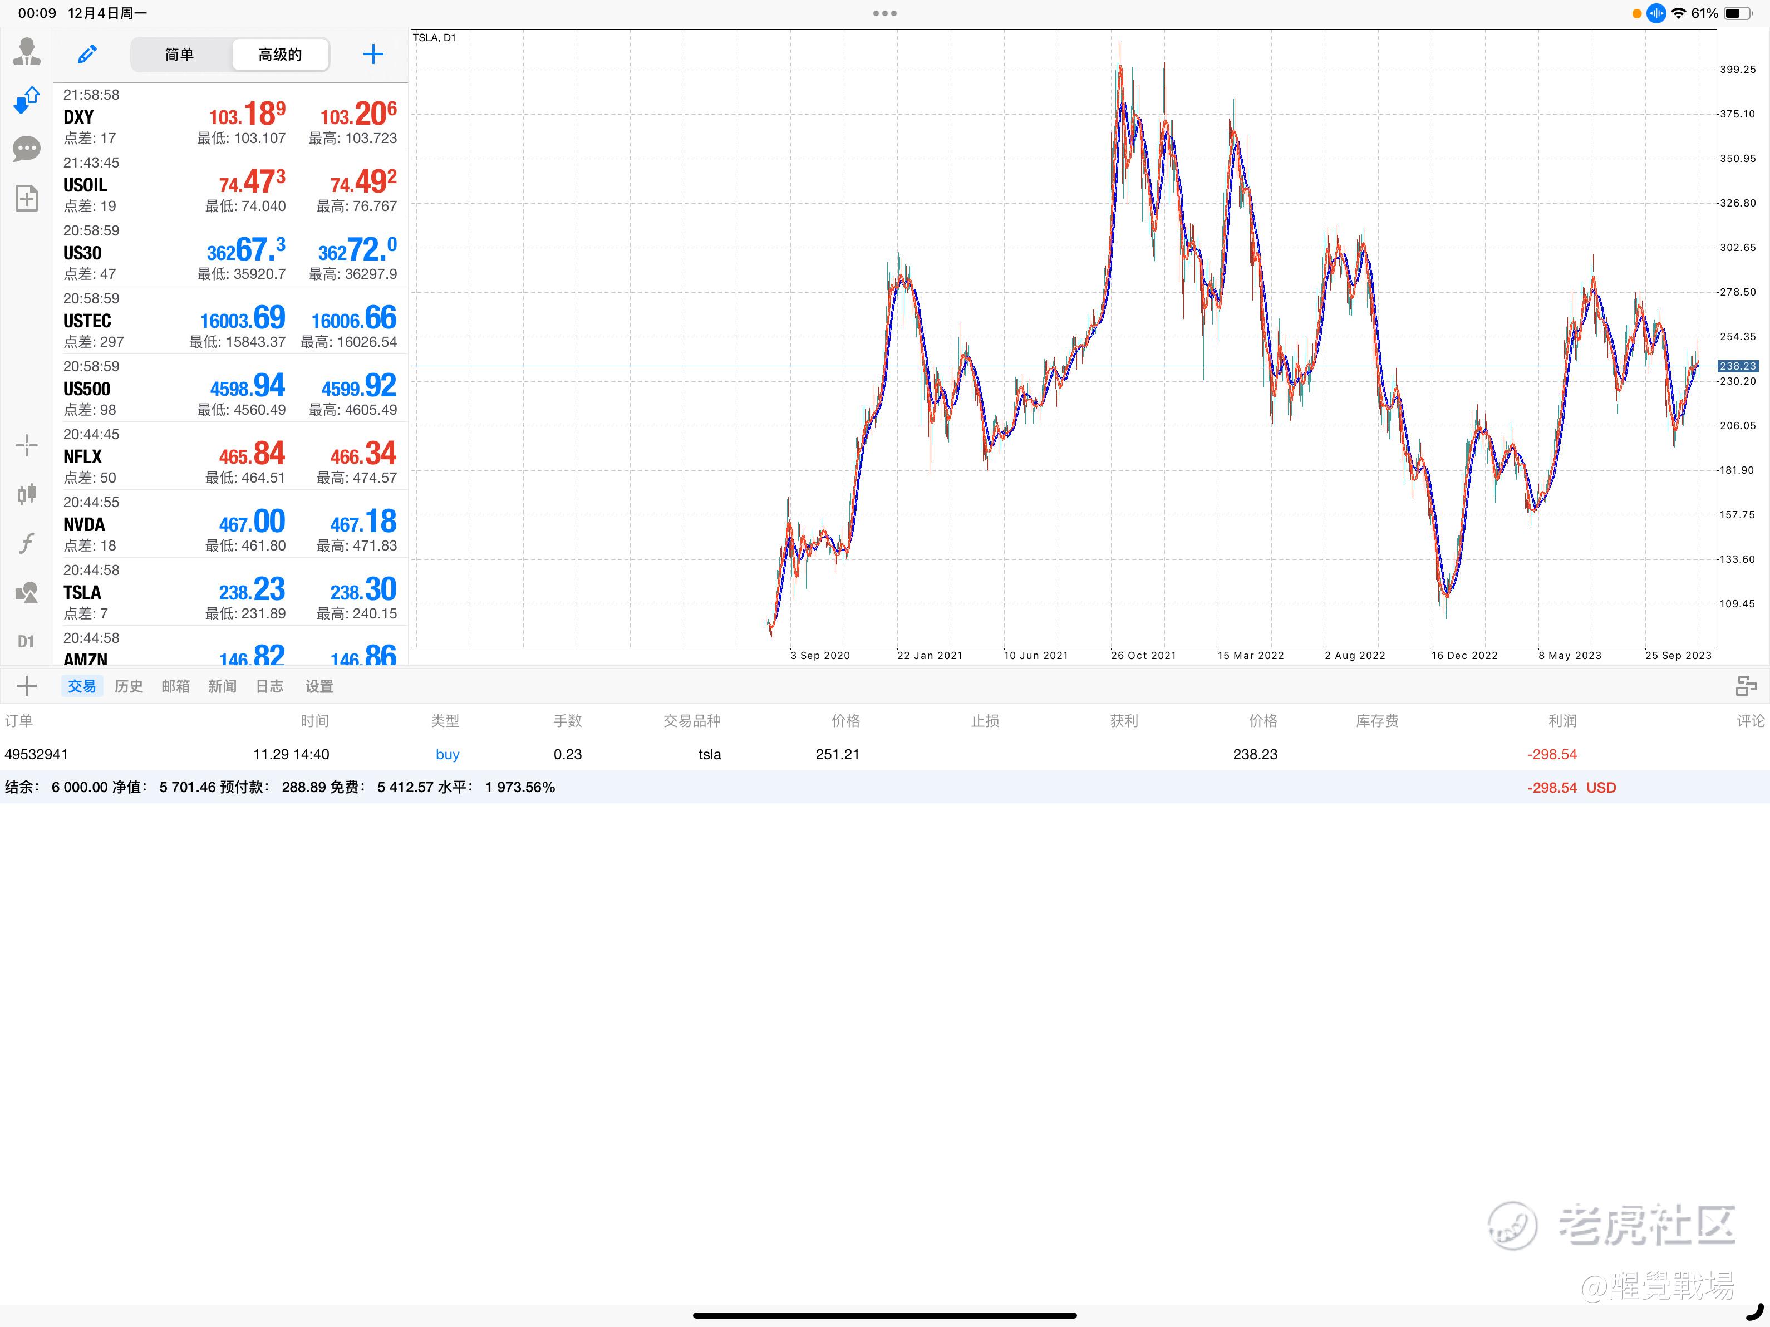This screenshot has width=1770, height=1327.
Task: Switch to 简单 simple view
Action: pyautogui.click(x=179, y=55)
